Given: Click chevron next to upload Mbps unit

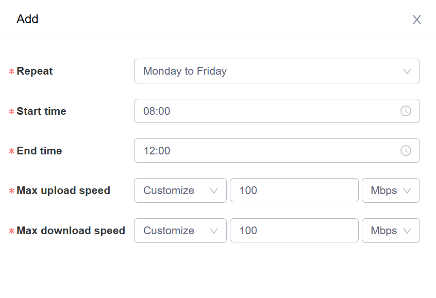Looking at the screenshot, I should [407, 191].
